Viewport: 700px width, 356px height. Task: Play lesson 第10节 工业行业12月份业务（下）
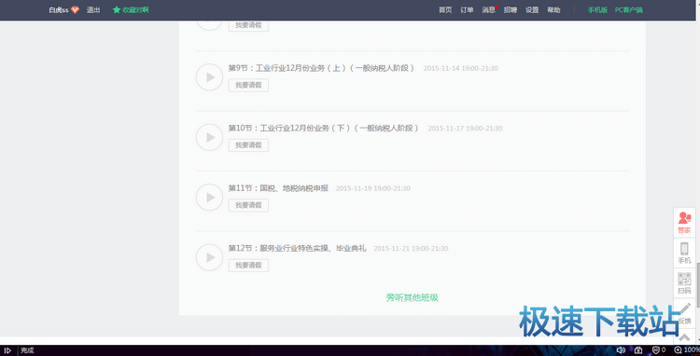(209, 137)
